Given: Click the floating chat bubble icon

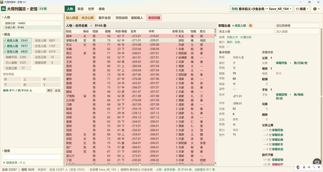Looking at the screenshot, I should (317, 162).
